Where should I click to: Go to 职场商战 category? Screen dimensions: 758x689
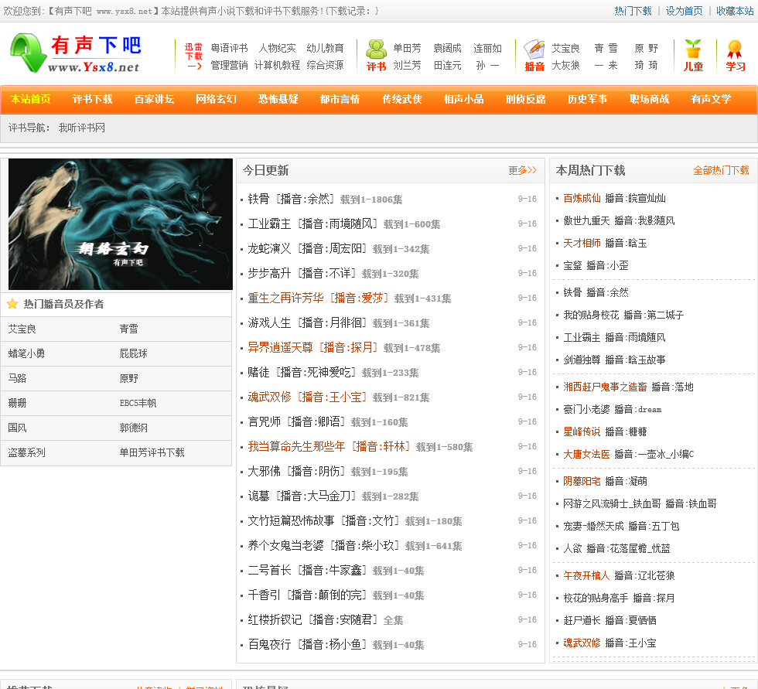[649, 99]
